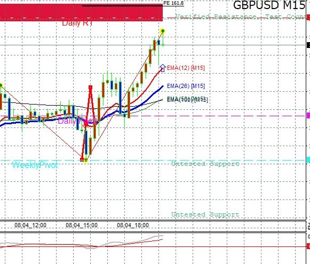Select the yellow swing-high marker dot
Image resolution: width=310 pixels, height=264 pixels.
coord(163,31)
